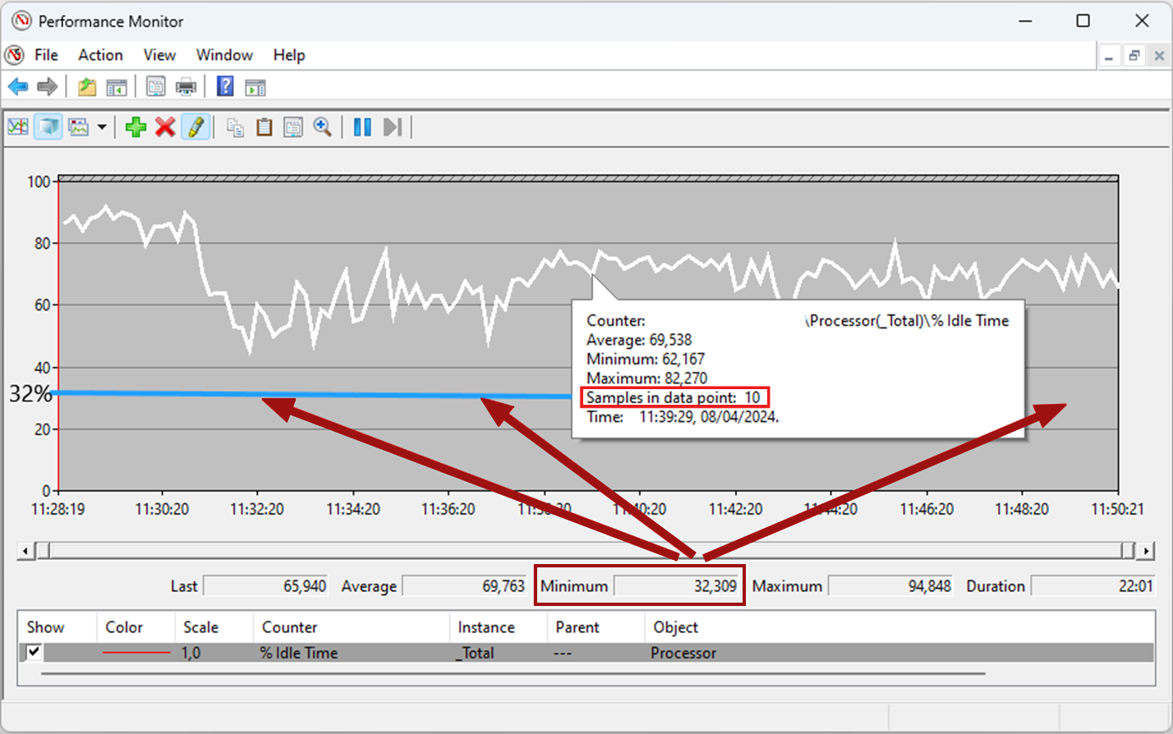Open the Change graph type picture icon
Screen dimensions: 1173x734
pyautogui.click(x=79, y=127)
